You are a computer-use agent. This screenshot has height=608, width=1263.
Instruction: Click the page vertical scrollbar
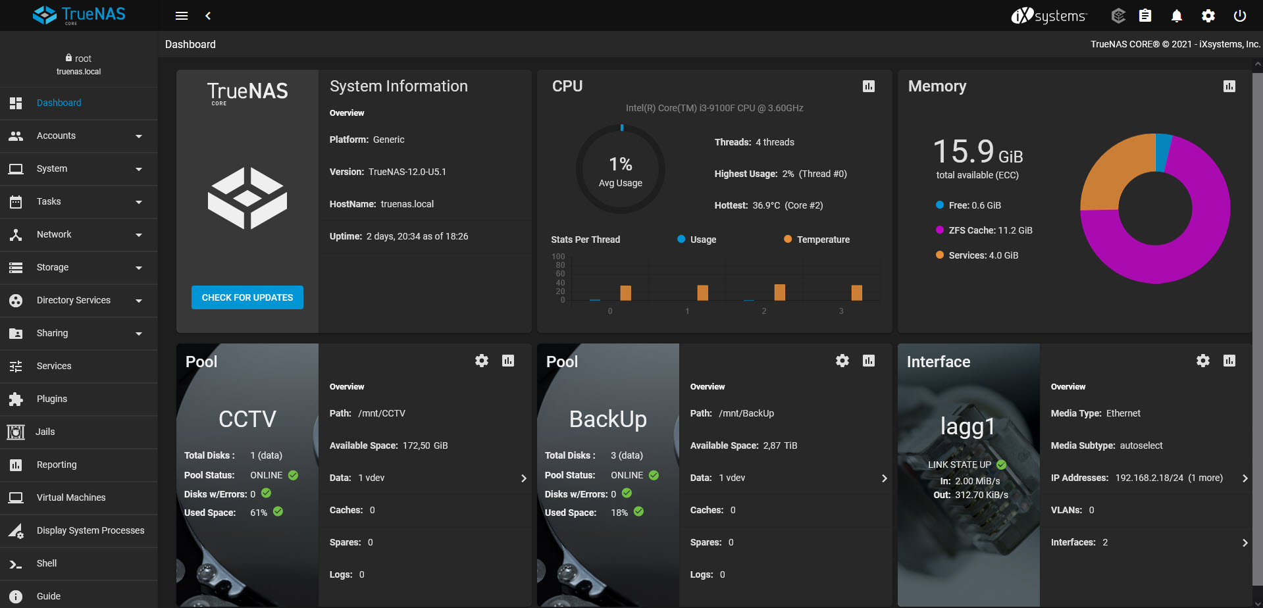1258,328
